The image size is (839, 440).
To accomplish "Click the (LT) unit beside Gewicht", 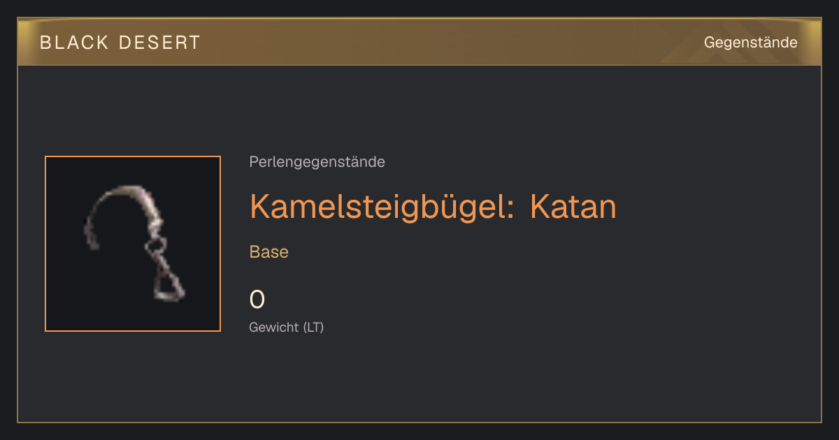I will coord(313,327).
